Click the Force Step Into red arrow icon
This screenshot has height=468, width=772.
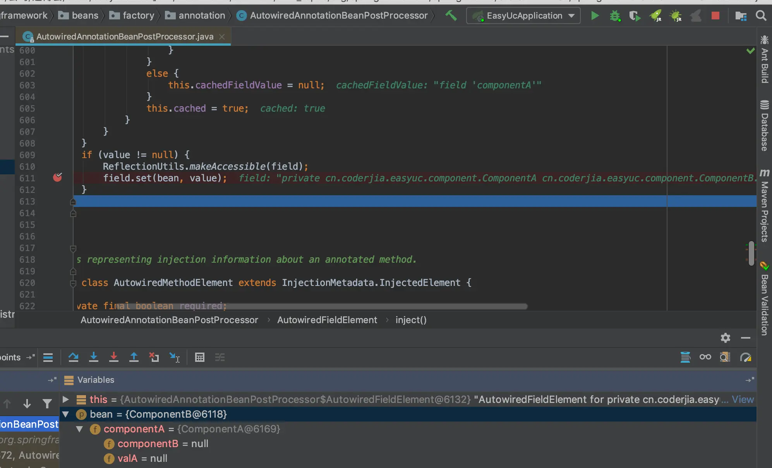coord(113,357)
